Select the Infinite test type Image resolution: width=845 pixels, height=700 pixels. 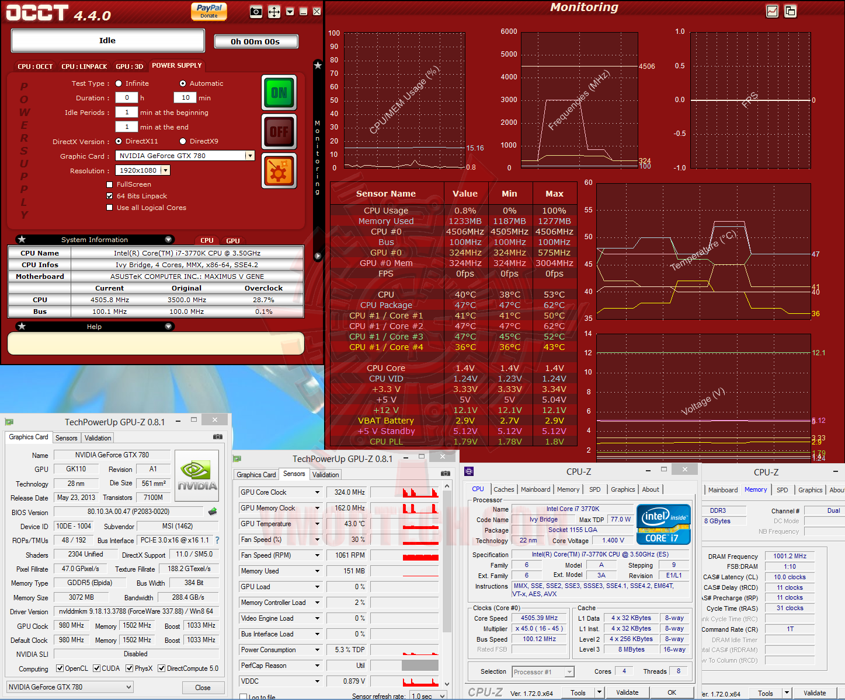[119, 83]
